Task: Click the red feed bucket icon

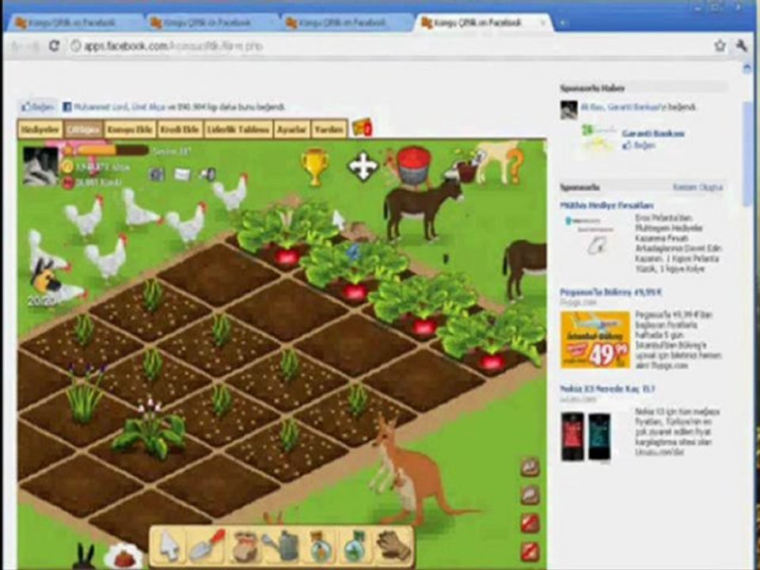Action: (x=413, y=166)
